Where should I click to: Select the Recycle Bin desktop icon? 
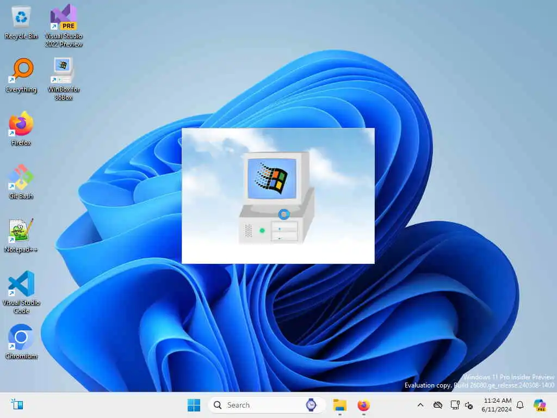21,23
